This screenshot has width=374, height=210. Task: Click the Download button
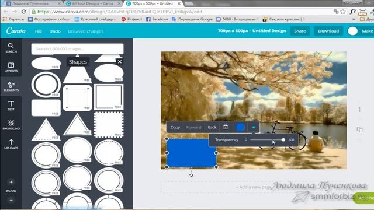point(328,31)
